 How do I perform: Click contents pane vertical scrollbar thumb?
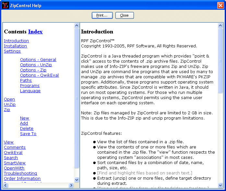coord(77,98)
